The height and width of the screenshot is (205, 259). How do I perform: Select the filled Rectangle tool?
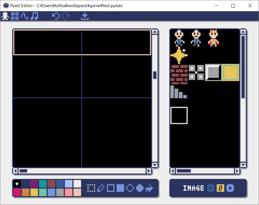[x=120, y=188]
